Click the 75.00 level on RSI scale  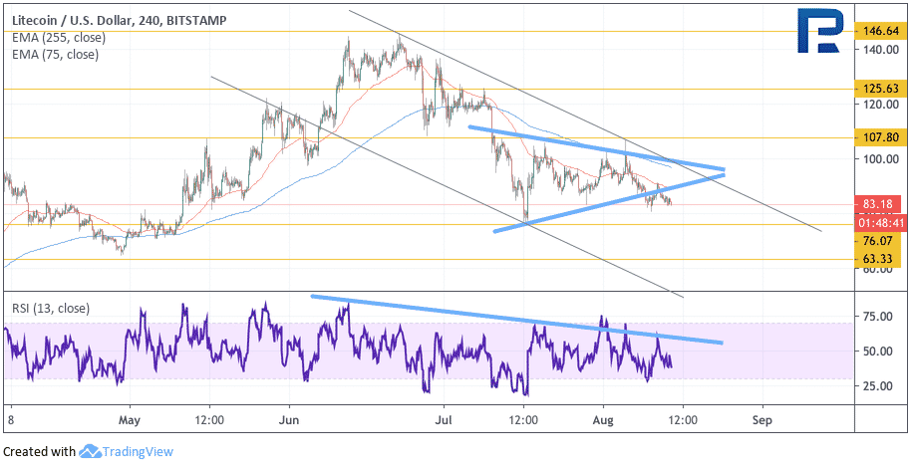click(x=876, y=317)
